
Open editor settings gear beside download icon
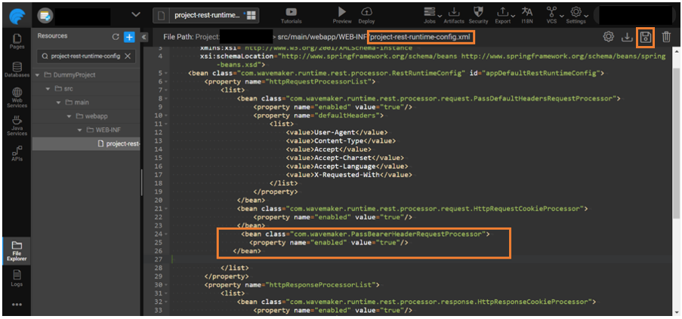coord(608,37)
